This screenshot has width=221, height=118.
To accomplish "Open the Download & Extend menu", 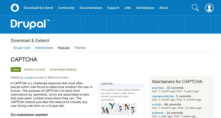I will pyautogui.click(x=38, y=8).
